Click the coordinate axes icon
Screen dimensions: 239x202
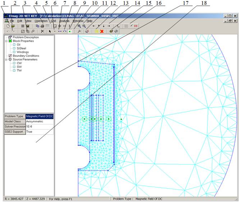pos(118,26)
